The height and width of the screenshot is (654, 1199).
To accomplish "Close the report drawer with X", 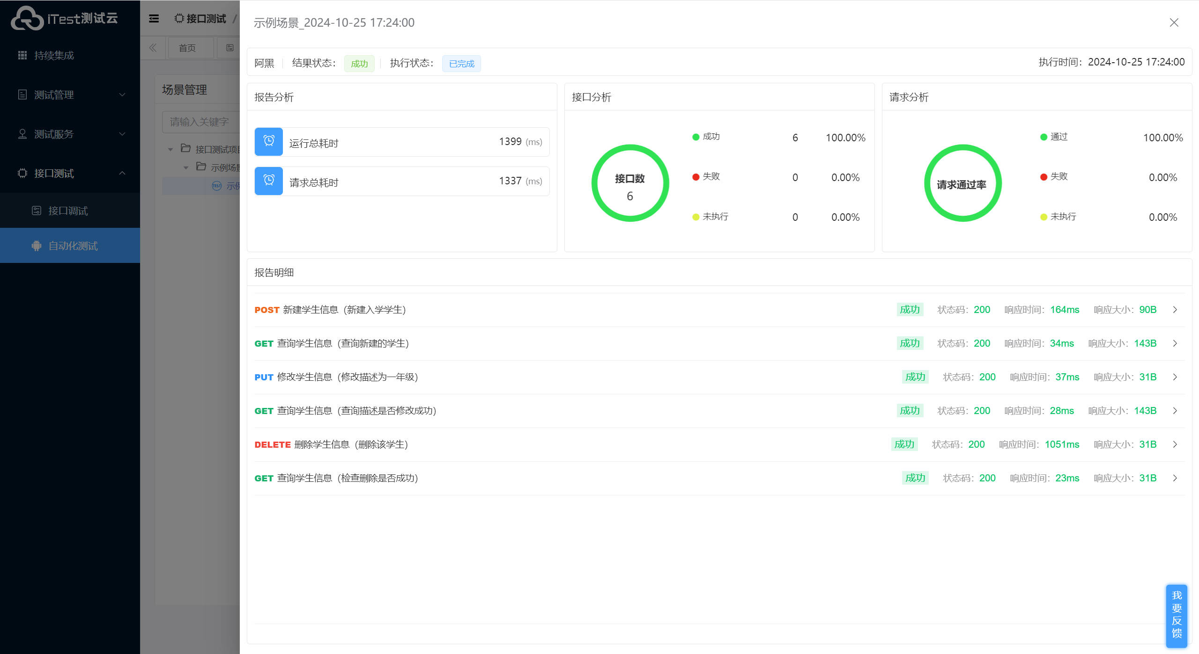I will pyautogui.click(x=1174, y=22).
